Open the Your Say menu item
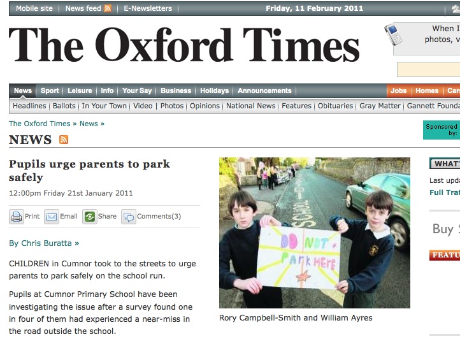This screenshot has height=339, width=460. (x=137, y=90)
